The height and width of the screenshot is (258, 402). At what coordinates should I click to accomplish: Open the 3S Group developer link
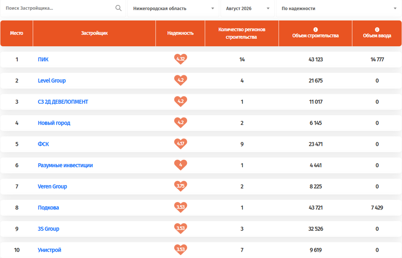[x=49, y=229]
